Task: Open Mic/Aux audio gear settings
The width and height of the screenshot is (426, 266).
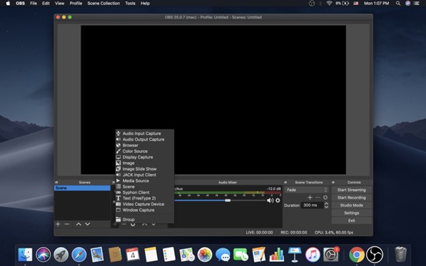Action: click(277, 200)
